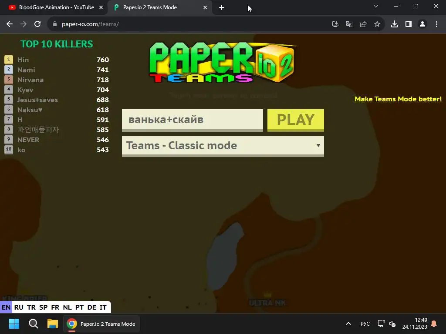This screenshot has width=446, height=334.
Task: Click the score 543
Action: click(103, 150)
